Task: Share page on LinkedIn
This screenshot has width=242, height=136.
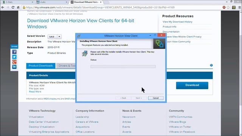Action: point(14,67)
